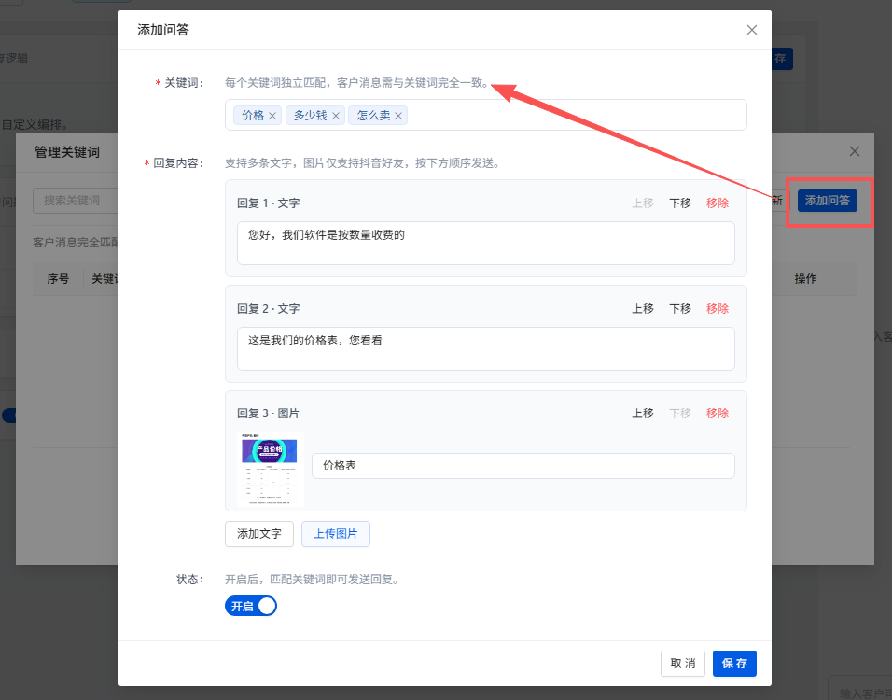This screenshot has width=892, height=700.
Task: Click the 取消 button
Action: click(683, 664)
